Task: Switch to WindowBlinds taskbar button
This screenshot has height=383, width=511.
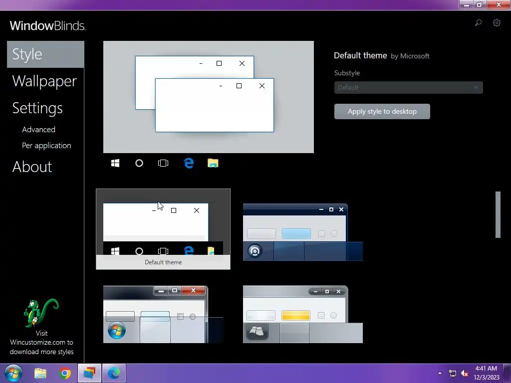Action: pos(89,373)
